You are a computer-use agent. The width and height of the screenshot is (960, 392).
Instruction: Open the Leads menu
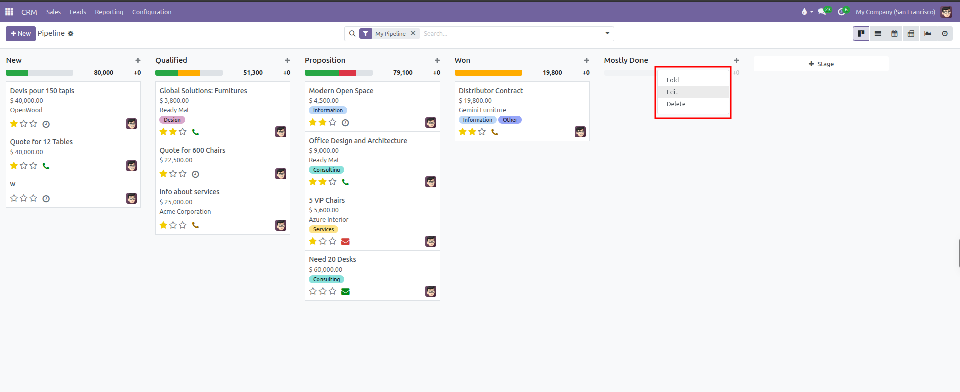click(x=78, y=12)
